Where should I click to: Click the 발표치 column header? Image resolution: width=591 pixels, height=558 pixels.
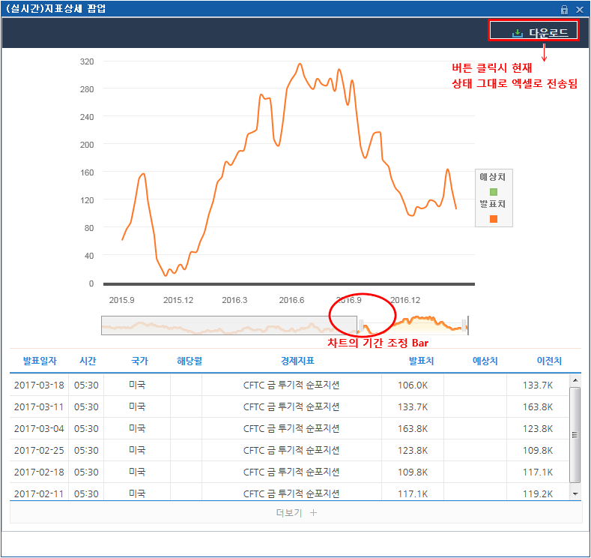(421, 361)
